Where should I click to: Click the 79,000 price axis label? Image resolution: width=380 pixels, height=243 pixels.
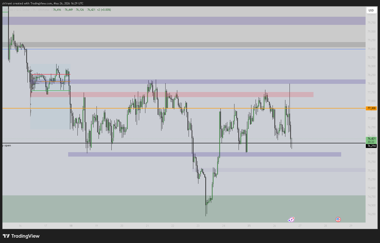tap(371, 49)
